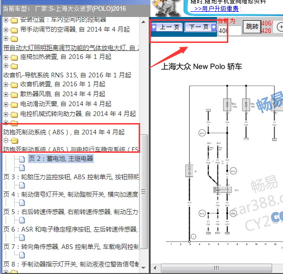Select 带自动大灯照明距离调节功能的气体放电大灯 entry
This screenshot has height=274, width=283.
click(x=71, y=48)
